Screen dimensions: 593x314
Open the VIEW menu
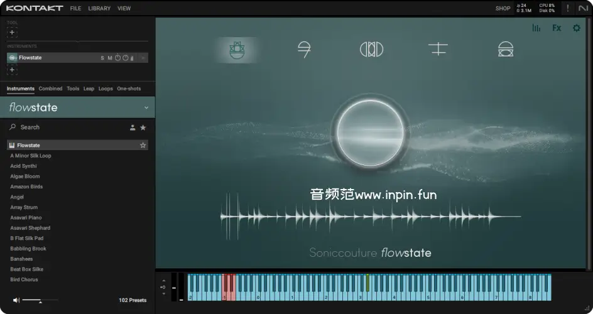[124, 8]
